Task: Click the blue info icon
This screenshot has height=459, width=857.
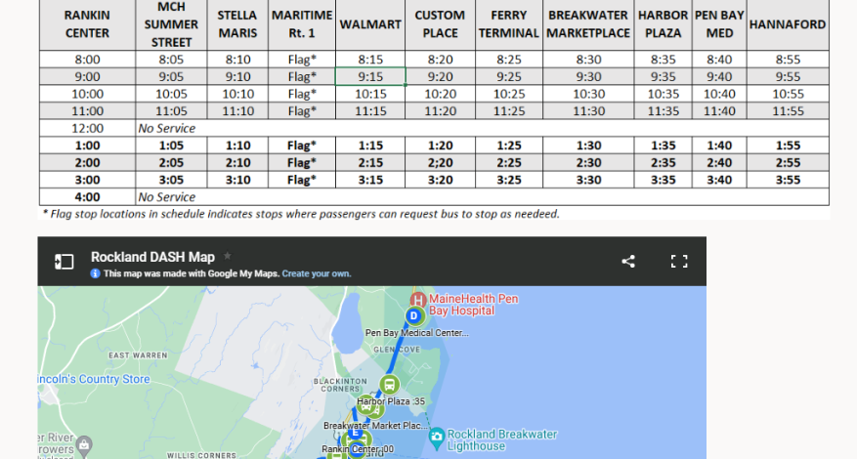Action: point(96,274)
